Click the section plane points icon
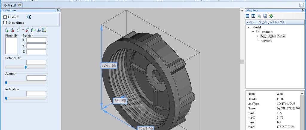 tap(18, 30)
